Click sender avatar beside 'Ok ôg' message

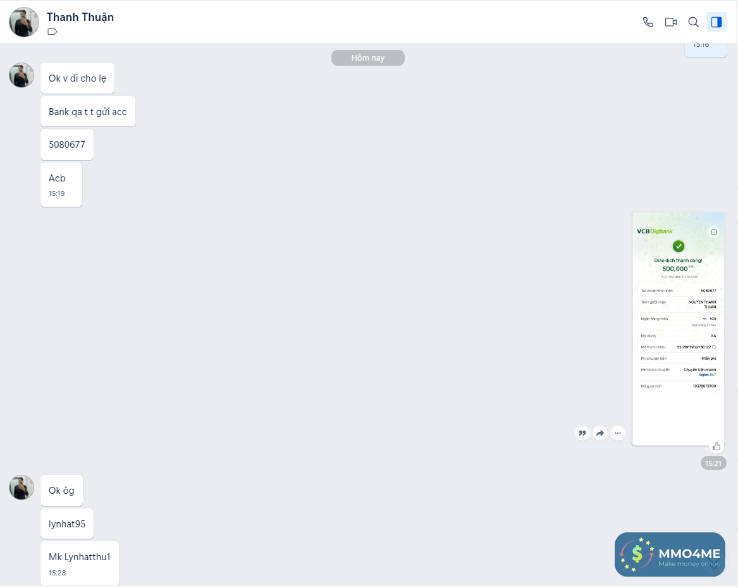22,487
